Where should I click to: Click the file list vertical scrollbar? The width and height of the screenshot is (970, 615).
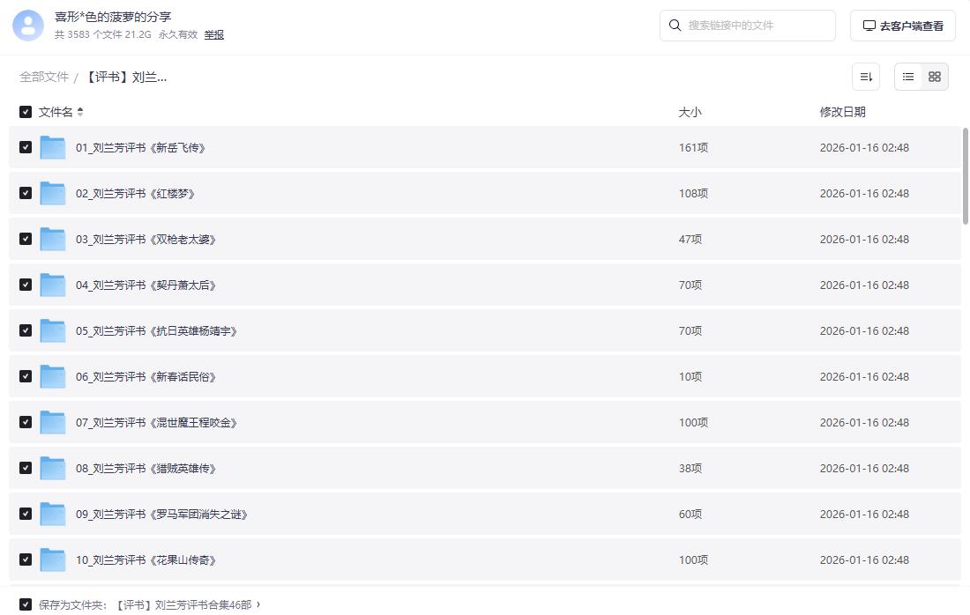(x=965, y=176)
